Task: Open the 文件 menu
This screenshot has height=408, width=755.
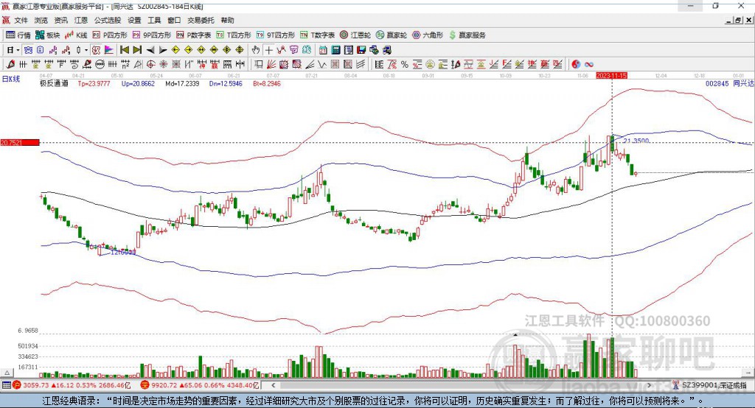Action: coord(21,20)
